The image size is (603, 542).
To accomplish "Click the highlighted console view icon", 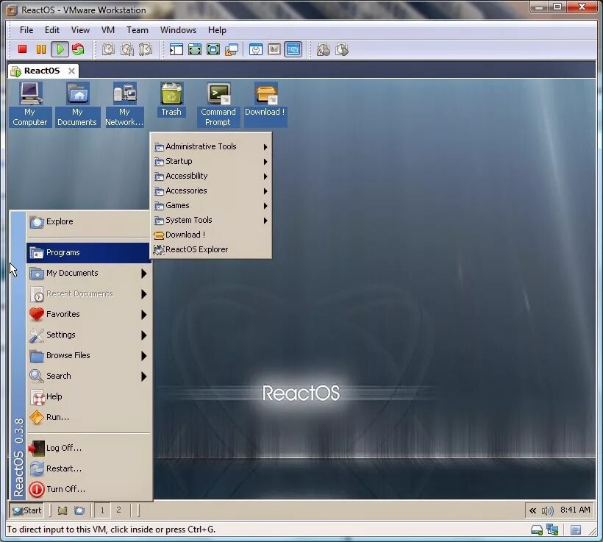I will (293, 49).
